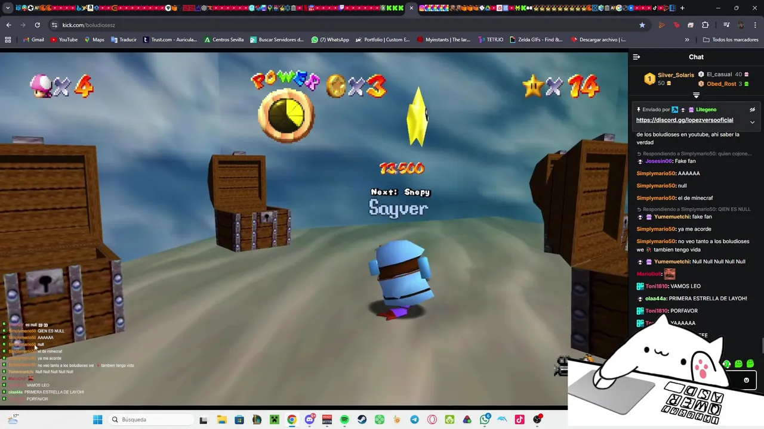View site information for kick.com
Screen dimensions: 764x429
[x=54, y=25]
